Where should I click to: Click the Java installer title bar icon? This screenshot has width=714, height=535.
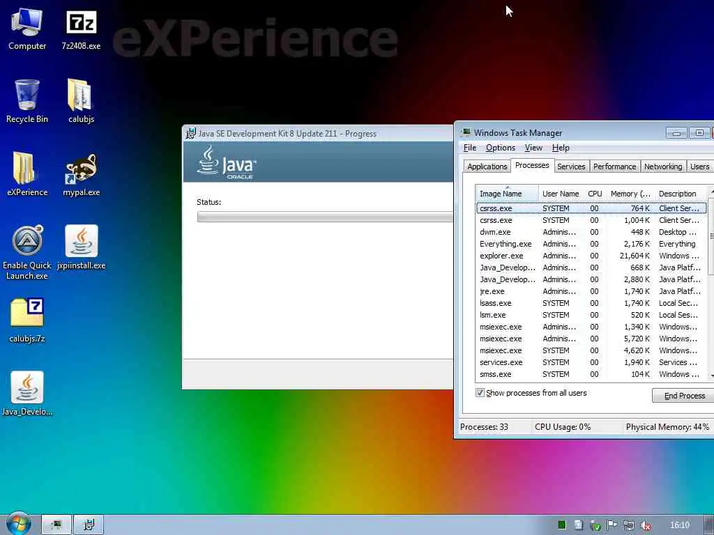click(190, 133)
